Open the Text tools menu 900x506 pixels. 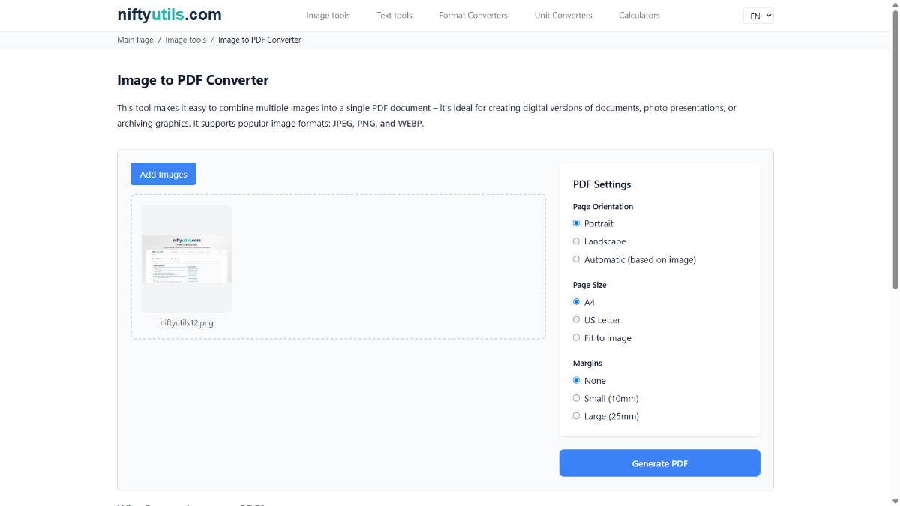pyautogui.click(x=394, y=16)
